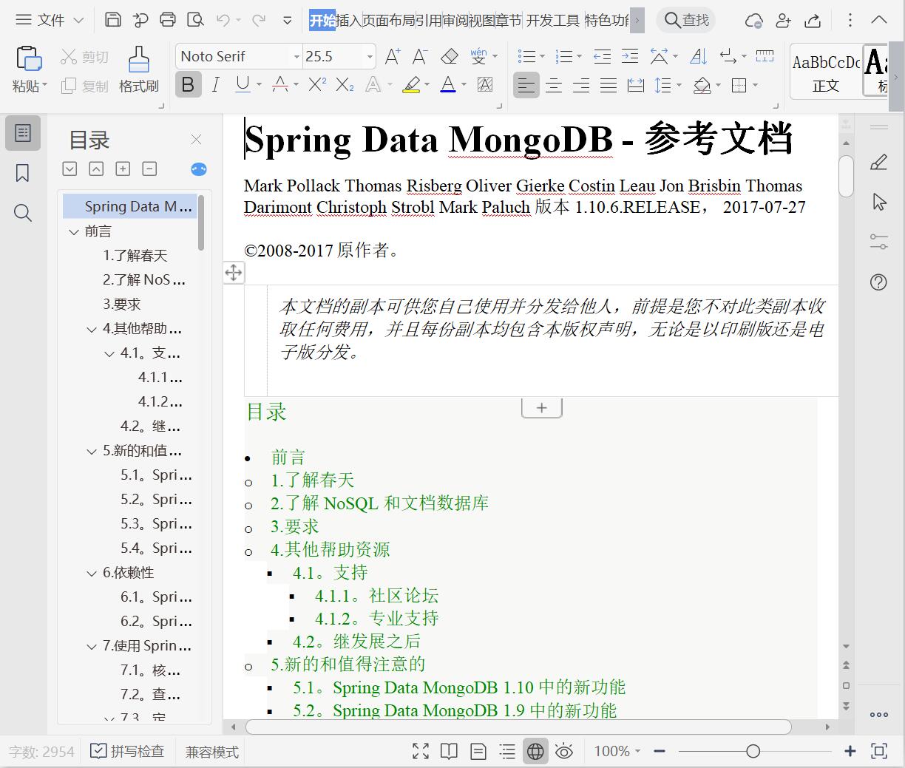Screen dimensions: 905x768
Task: Collapse the 6.依赖性 tree node
Action: (92, 573)
